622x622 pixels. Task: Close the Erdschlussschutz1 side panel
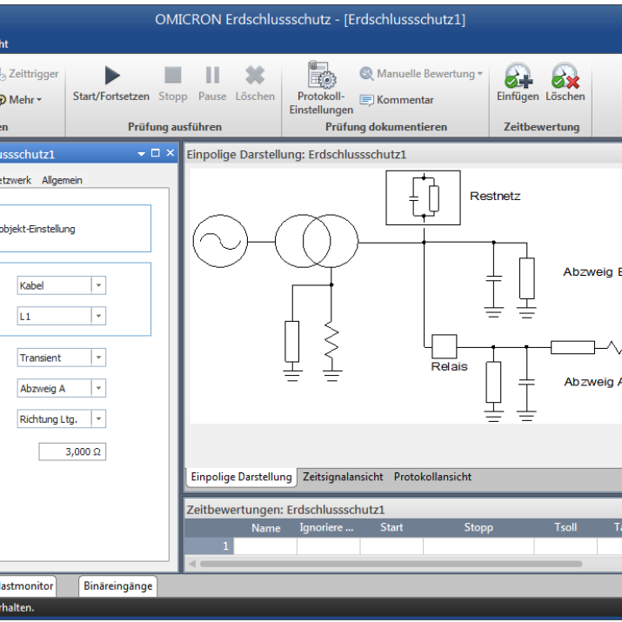click(171, 153)
